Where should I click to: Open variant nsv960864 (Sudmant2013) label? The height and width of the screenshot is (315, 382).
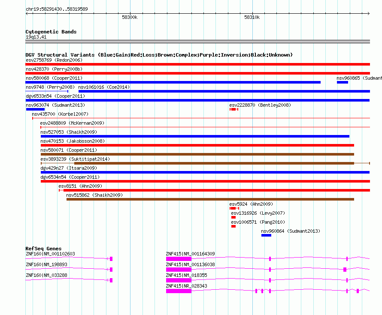pos(291,231)
